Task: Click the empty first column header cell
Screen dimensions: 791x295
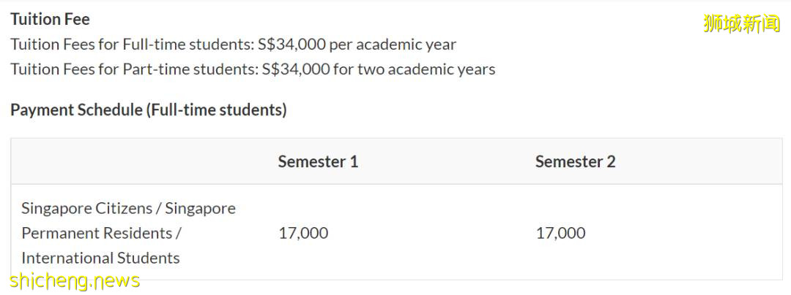Action: point(139,161)
